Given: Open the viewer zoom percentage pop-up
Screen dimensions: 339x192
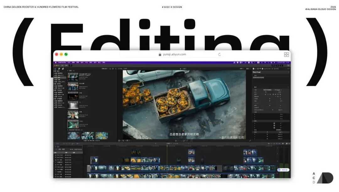Looking at the screenshot, I should (242, 69).
